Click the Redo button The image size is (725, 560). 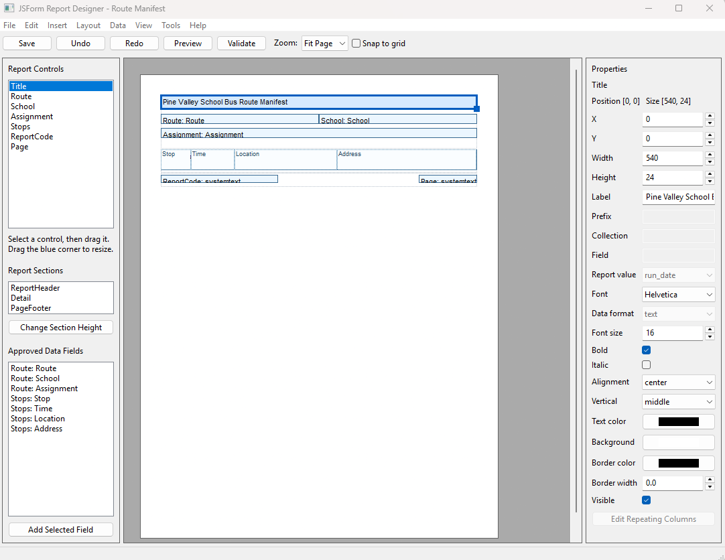(x=134, y=44)
